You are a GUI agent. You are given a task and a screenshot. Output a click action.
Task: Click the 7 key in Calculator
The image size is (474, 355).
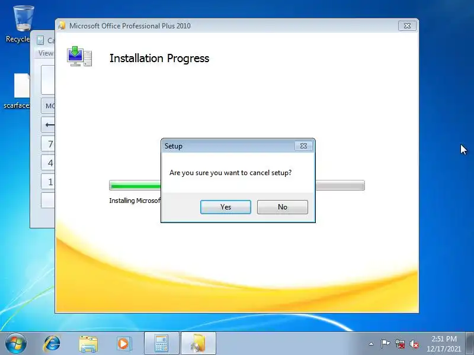49,144
